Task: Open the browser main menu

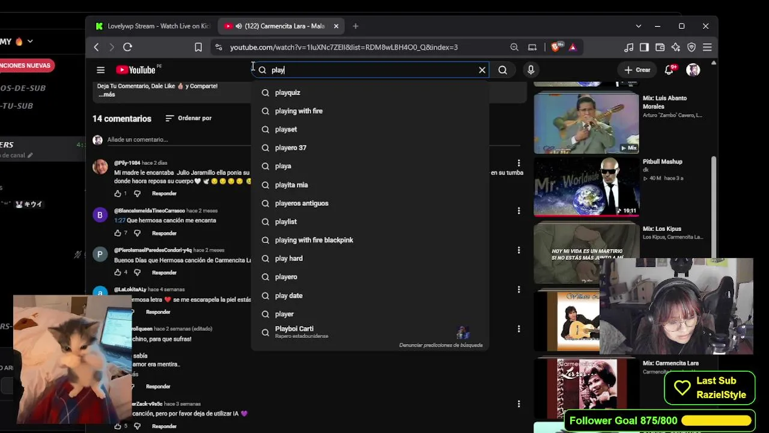Action: (x=707, y=47)
